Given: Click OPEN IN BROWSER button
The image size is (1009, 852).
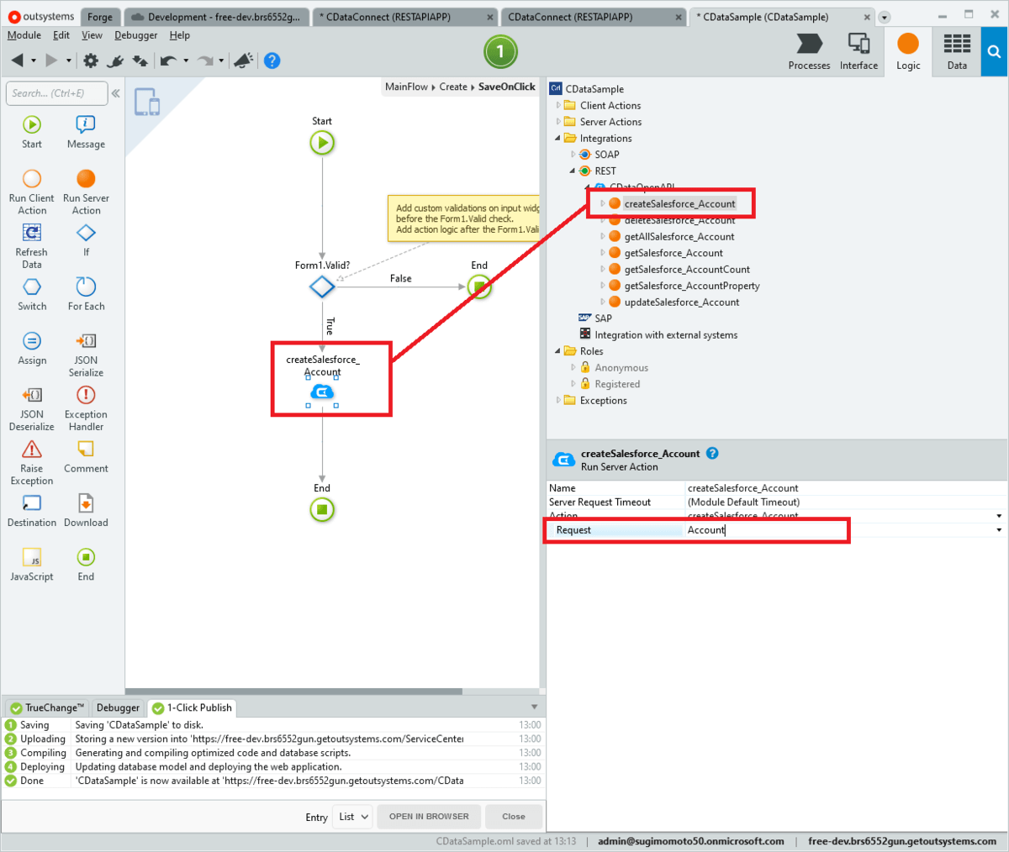Looking at the screenshot, I should (x=429, y=817).
